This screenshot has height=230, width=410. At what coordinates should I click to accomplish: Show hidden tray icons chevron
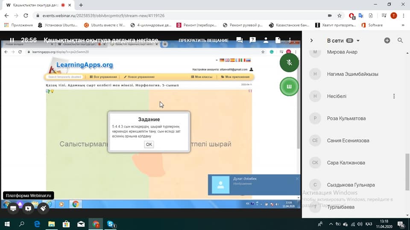pos(331,224)
